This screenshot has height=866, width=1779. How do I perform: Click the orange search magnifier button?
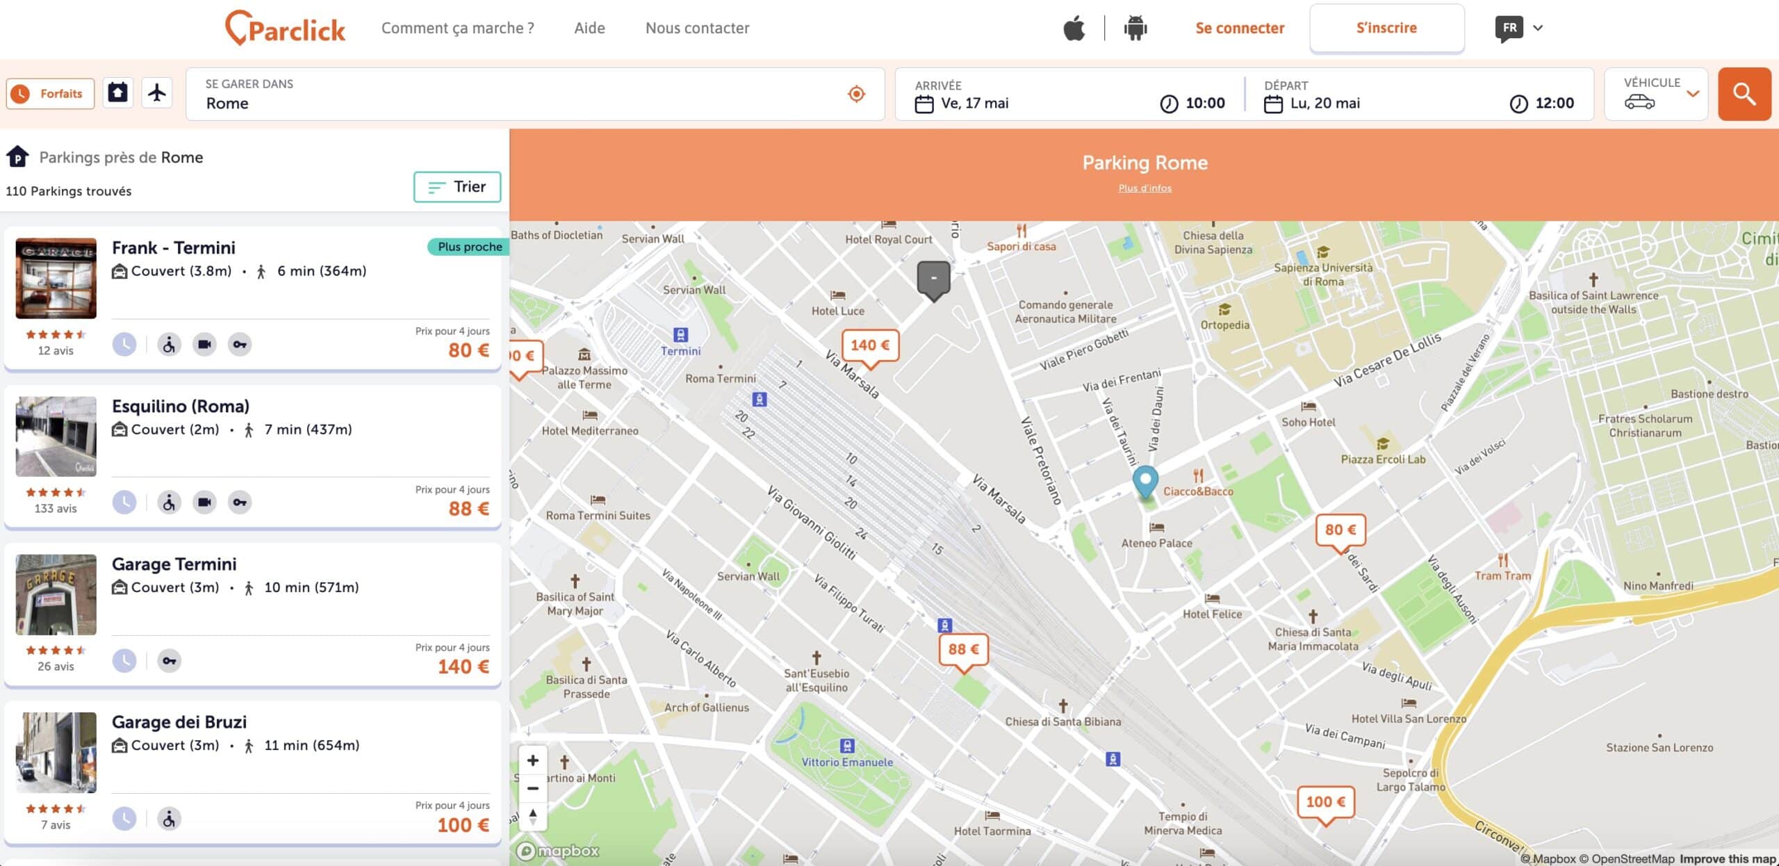pos(1744,94)
